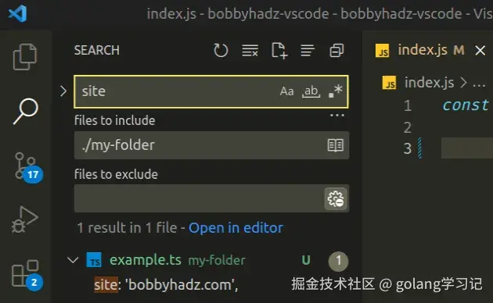Click the JS file icon on index.js tab
The width and height of the screenshot is (493, 303).
tap(383, 51)
